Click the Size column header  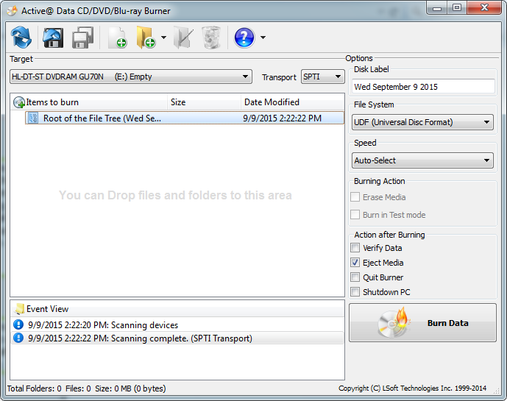click(x=204, y=102)
